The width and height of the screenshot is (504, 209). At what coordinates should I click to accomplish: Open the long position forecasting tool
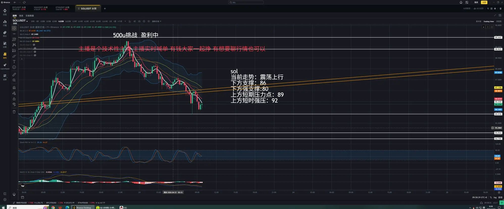click(14, 50)
